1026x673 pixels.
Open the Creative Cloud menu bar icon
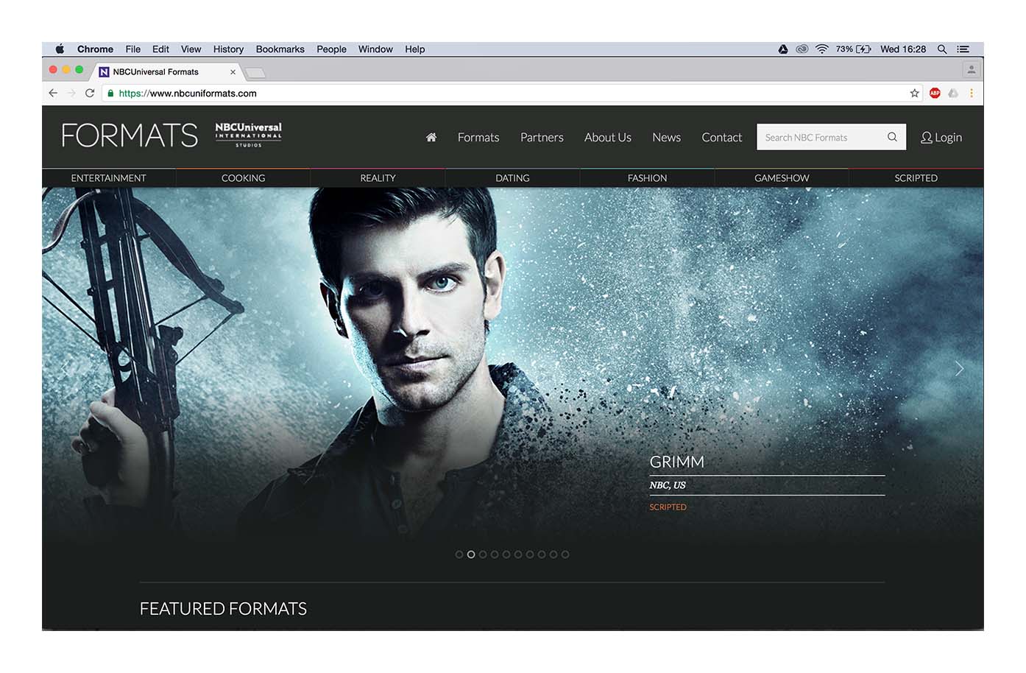pyautogui.click(x=802, y=49)
